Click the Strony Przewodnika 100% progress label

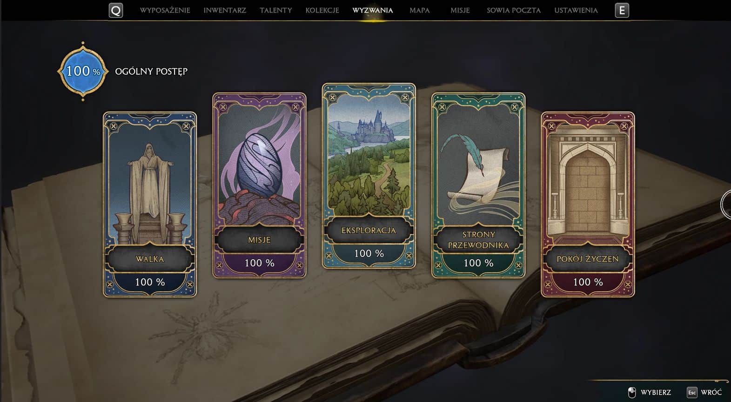[x=478, y=263]
